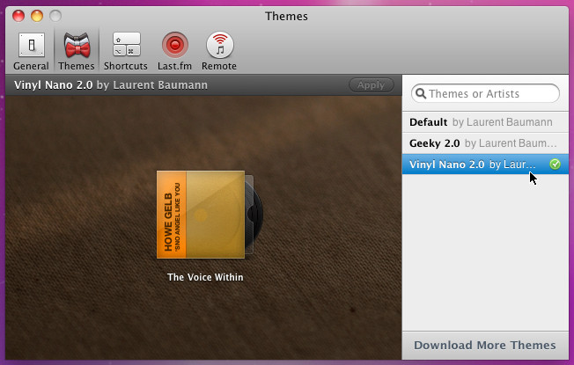The width and height of the screenshot is (574, 365).
Task: Click The Voice Within track title
Action: tap(205, 277)
